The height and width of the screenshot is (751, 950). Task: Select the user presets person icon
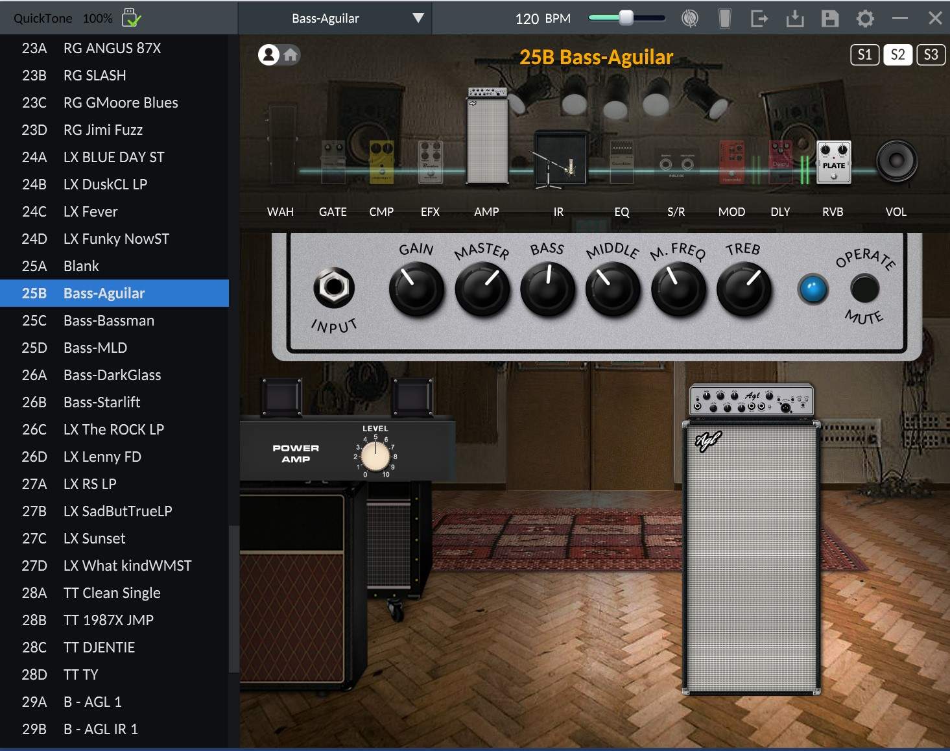tap(268, 54)
